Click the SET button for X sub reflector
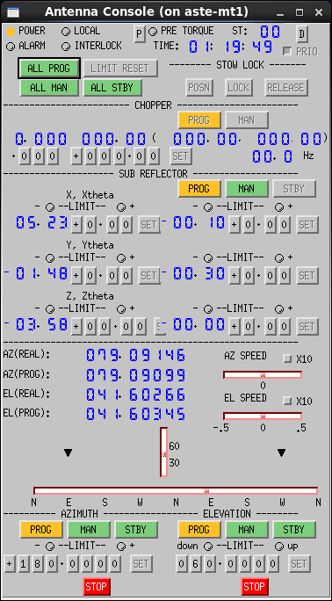Viewport: 332px width, 601px height. pos(149,225)
